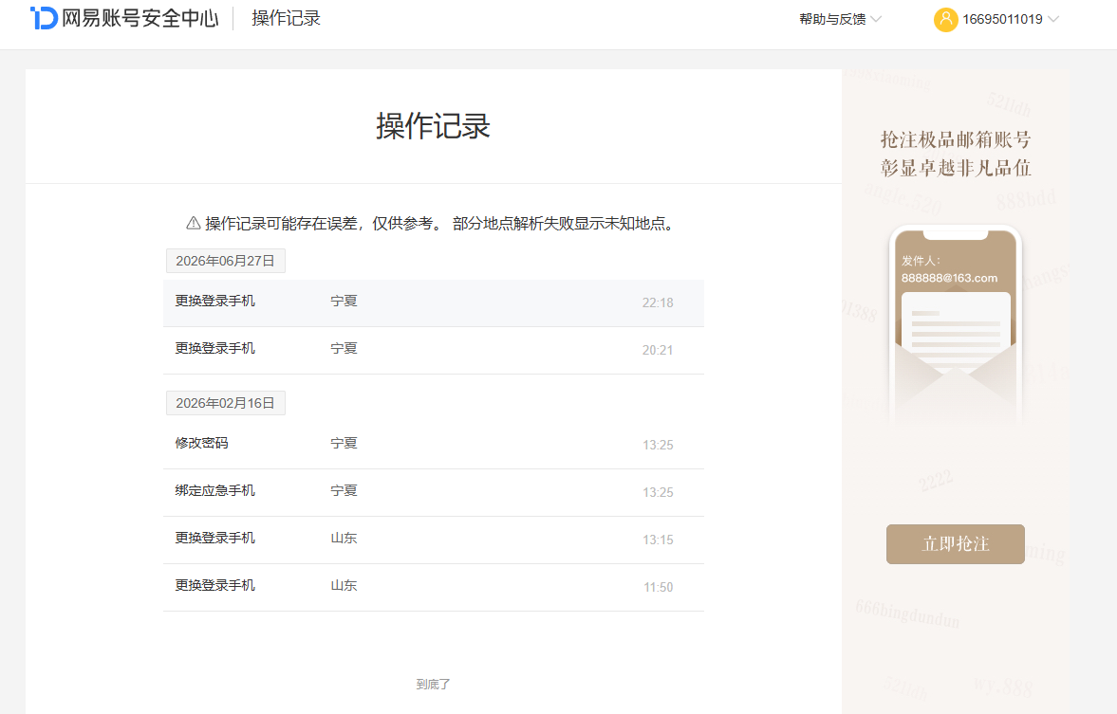The image size is (1117, 714).
Task: Click the 13:15 timestamp
Action: tap(658, 540)
